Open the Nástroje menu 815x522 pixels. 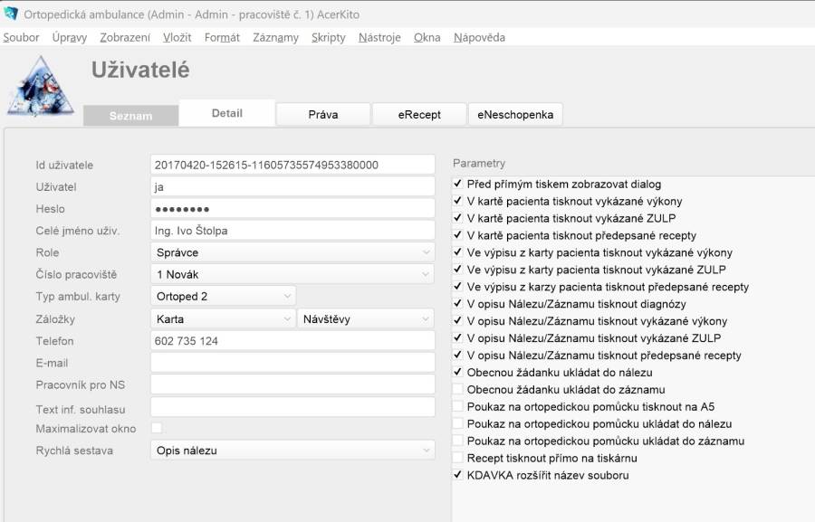click(379, 37)
